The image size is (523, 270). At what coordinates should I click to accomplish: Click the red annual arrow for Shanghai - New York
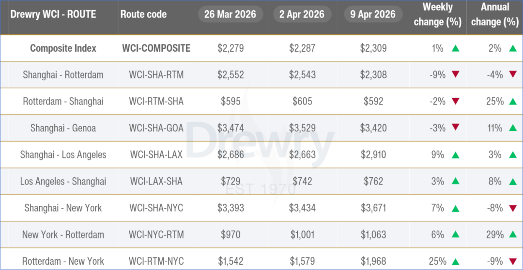(x=513, y=208)
